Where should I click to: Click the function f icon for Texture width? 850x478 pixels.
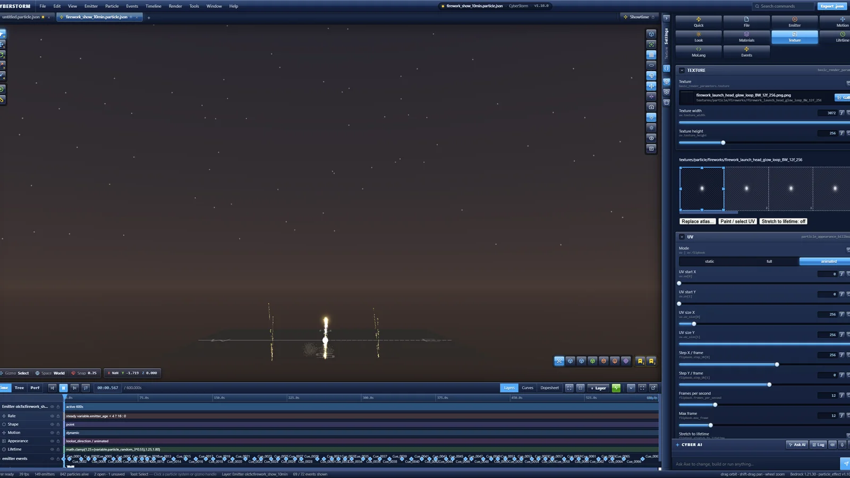point(841,113)
